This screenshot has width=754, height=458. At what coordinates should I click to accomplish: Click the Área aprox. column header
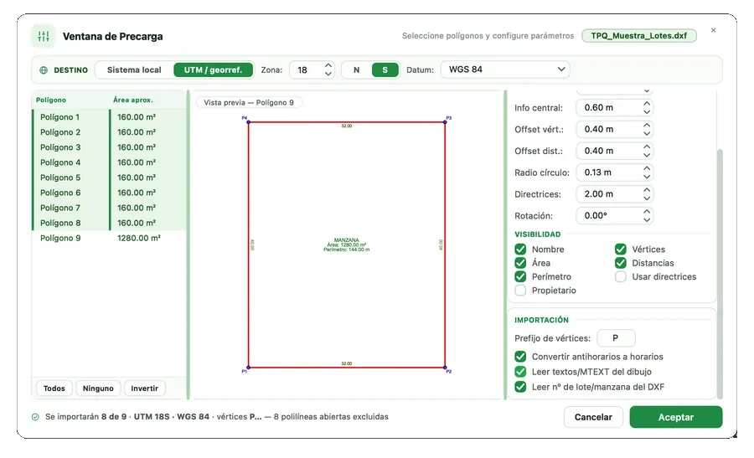coord(132,100)
